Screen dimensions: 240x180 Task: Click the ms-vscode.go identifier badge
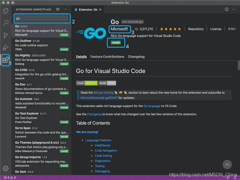click(x=132, y=22)
